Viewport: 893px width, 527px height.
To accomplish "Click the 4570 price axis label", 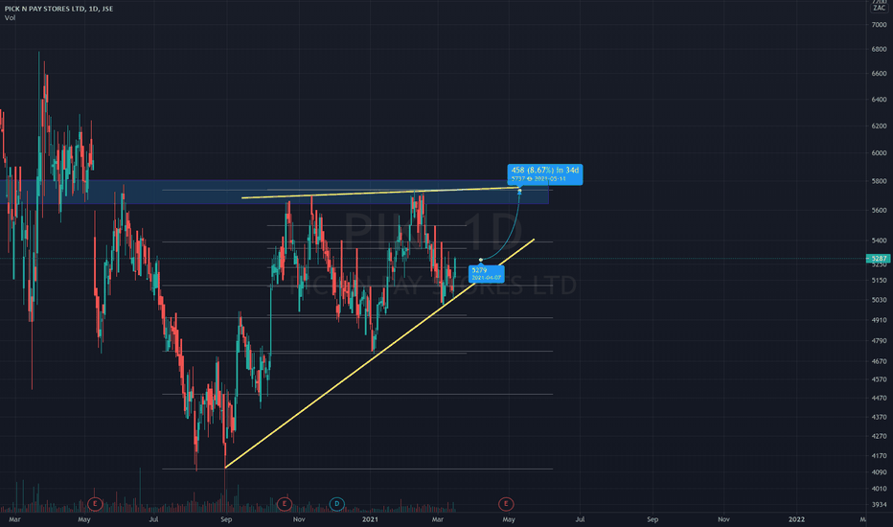I will [879, 378].
